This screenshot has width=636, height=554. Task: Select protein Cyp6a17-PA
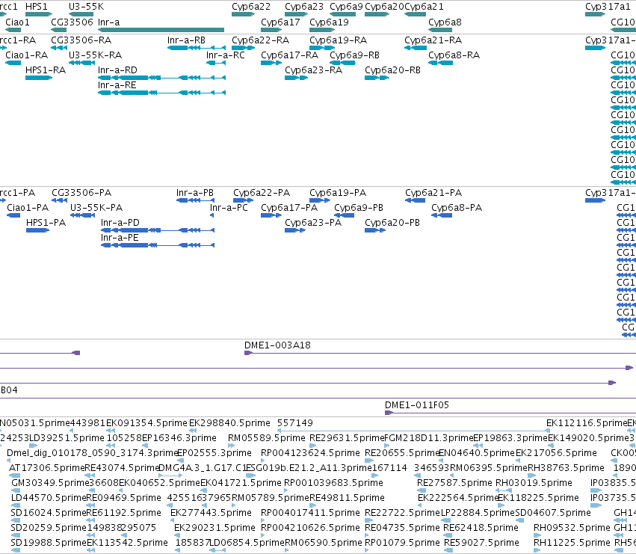[271, 215]
